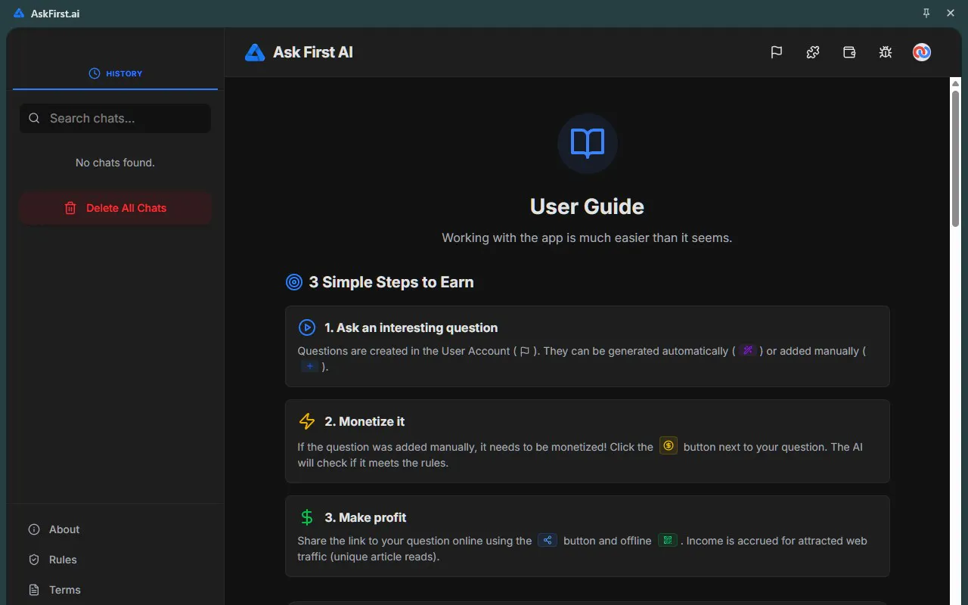This screenshot has height=605, width=968.
Task: Click the pin icon in title bar
Action: pos(926,14)
